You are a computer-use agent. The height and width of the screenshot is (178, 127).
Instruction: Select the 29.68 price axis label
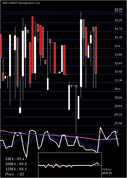[118, 106]
